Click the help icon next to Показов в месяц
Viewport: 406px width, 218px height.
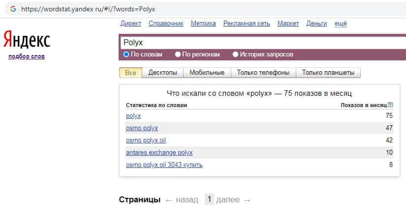(x=390, y=105)
